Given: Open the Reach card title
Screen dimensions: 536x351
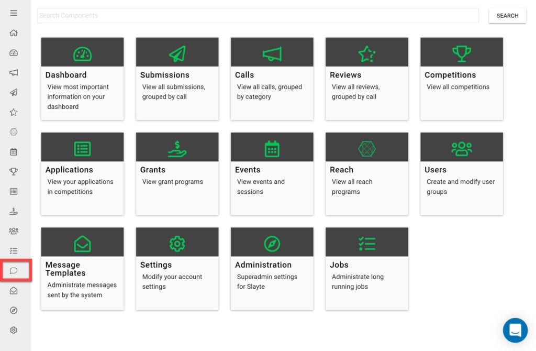Looking at the screenshot, I should [x=341, y=170].
